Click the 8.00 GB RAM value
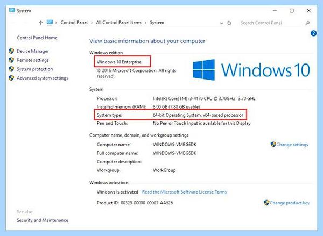The height and width of the screenshot is (236, 323). click(177, 107)
